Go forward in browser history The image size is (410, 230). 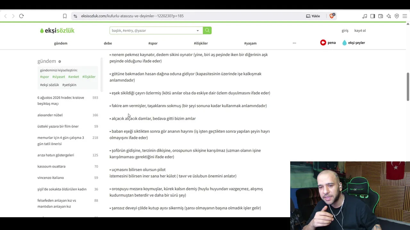coord(13,16)
